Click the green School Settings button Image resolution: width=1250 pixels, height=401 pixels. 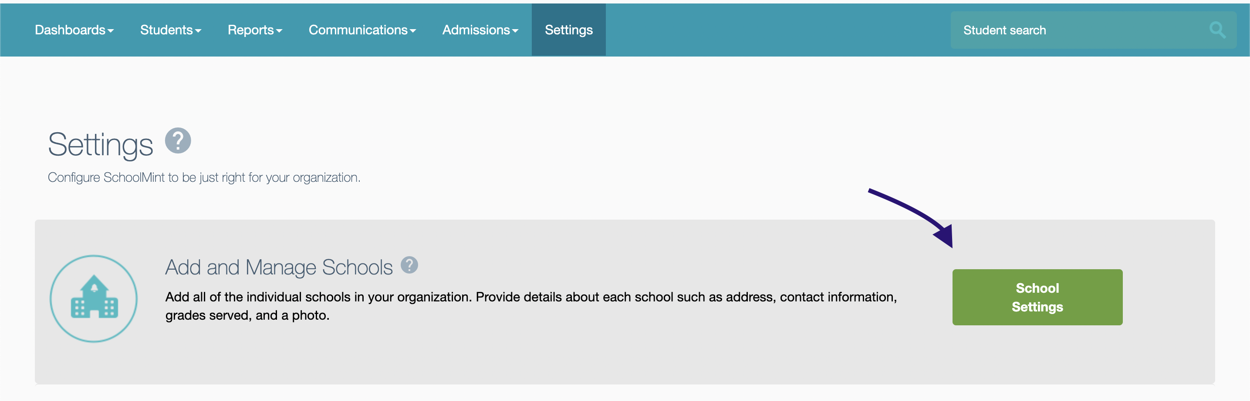click(x=1037, y=297)
